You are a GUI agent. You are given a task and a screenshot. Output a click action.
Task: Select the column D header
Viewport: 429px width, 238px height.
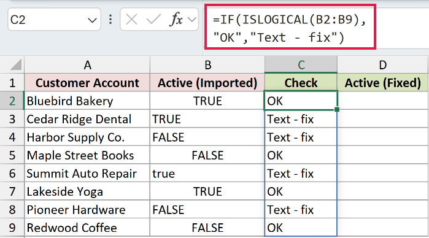pyautogui.click(x=383, y=65)
